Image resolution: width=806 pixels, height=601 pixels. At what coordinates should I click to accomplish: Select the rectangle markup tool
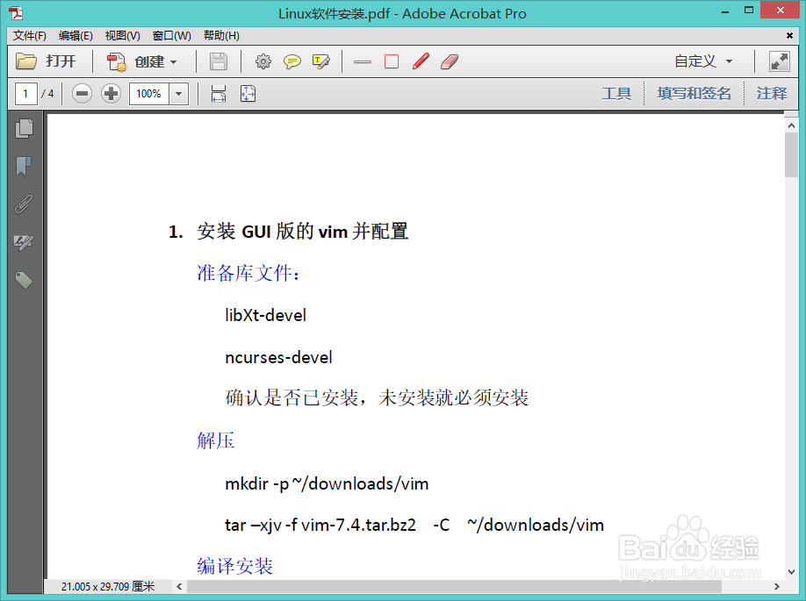391,61
